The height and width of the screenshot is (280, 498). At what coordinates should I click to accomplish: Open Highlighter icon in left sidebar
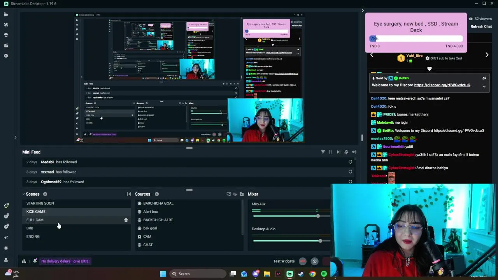(6, 45)
